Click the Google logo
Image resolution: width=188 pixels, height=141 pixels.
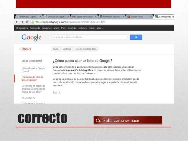point(32,37)
